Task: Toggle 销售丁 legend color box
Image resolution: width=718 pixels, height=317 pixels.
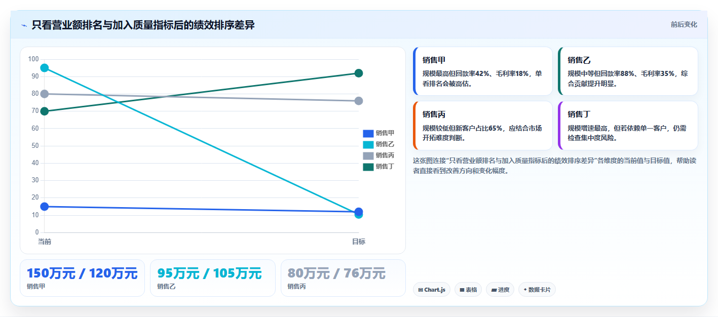Action: tap(368, 167)
